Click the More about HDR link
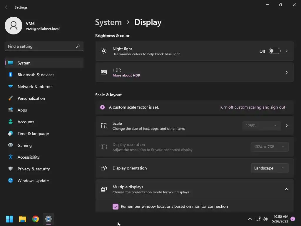301x226 pixels. [126, 75]
